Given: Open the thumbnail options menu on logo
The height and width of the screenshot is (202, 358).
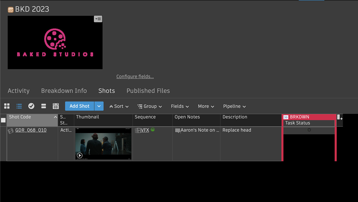Looking at the screenshot, I should 98,19.
